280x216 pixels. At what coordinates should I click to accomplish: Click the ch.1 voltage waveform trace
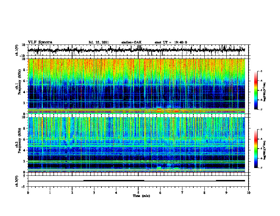click(x=136, y=50)
